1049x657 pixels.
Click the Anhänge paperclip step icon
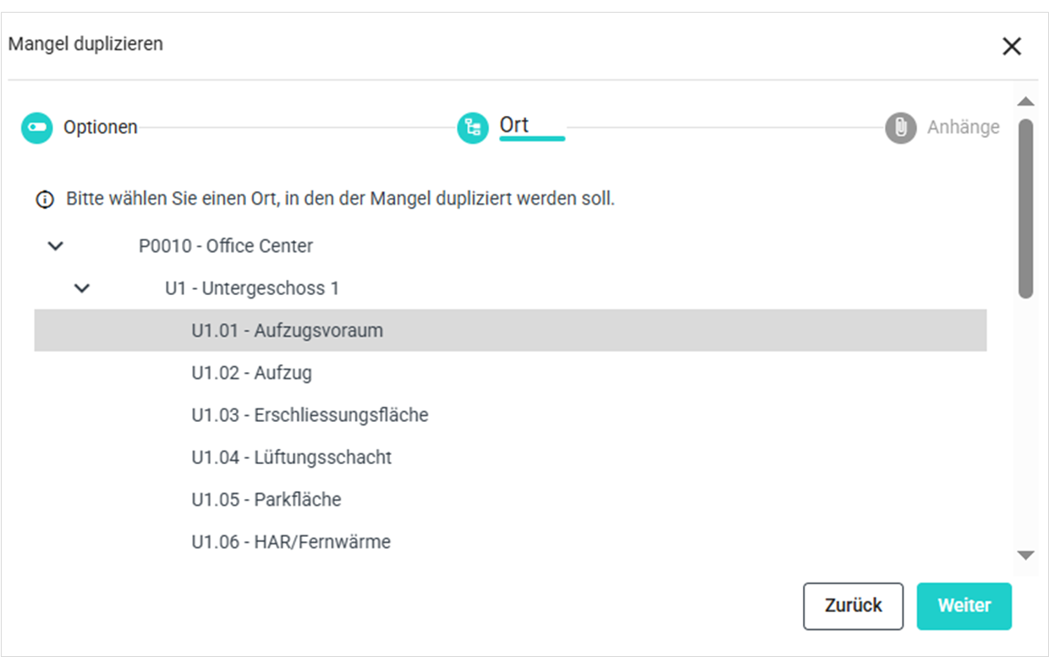pos(901,128)
